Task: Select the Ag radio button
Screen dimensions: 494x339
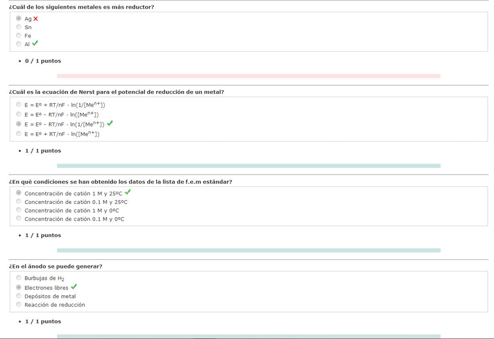Action: pyautogui.click(x=19, y=19)
